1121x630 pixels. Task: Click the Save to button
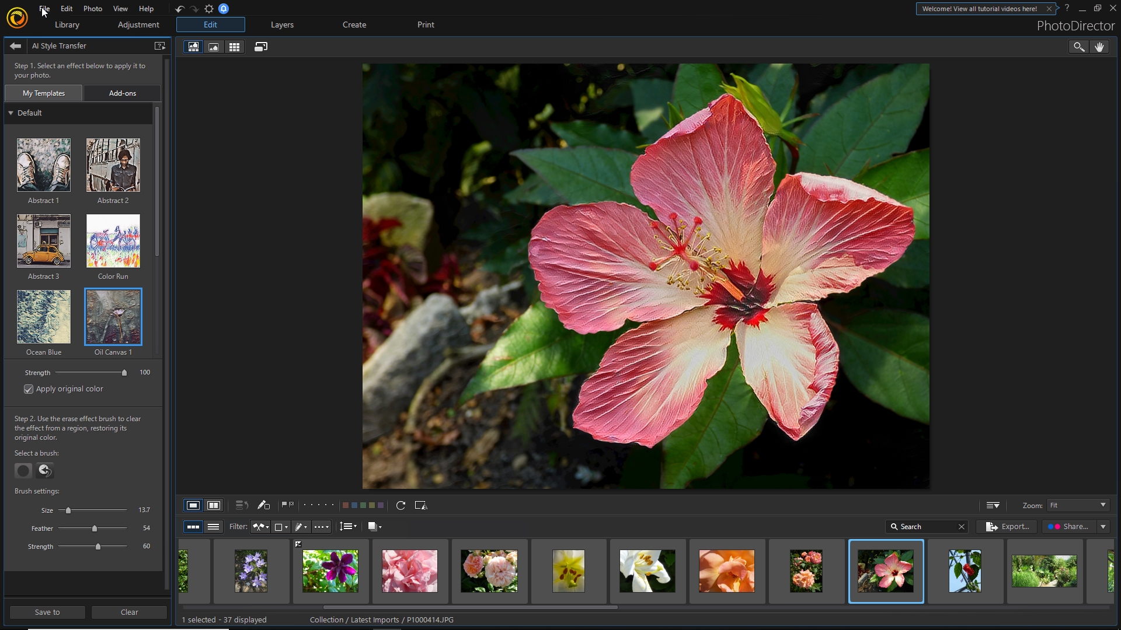tap(48, 611)
